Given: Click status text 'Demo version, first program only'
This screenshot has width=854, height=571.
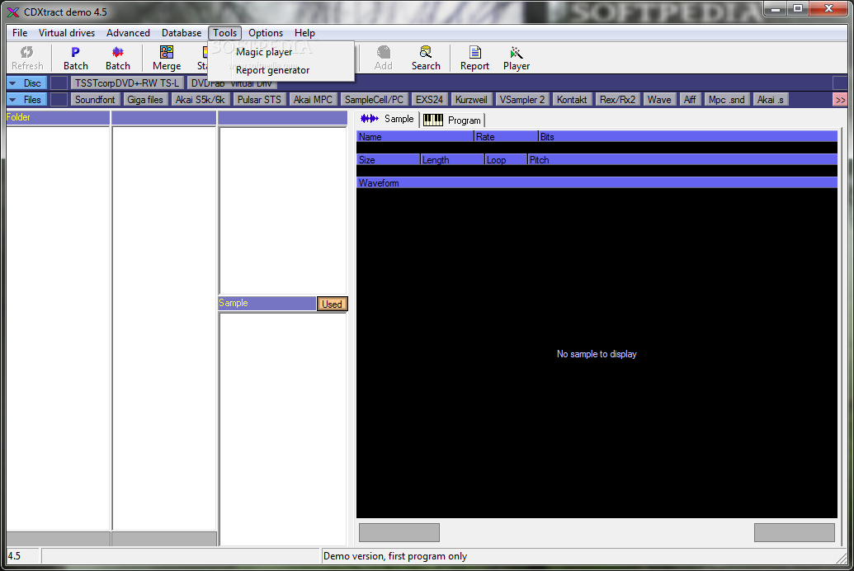Looking at the screenshot, I should point(395,556).
